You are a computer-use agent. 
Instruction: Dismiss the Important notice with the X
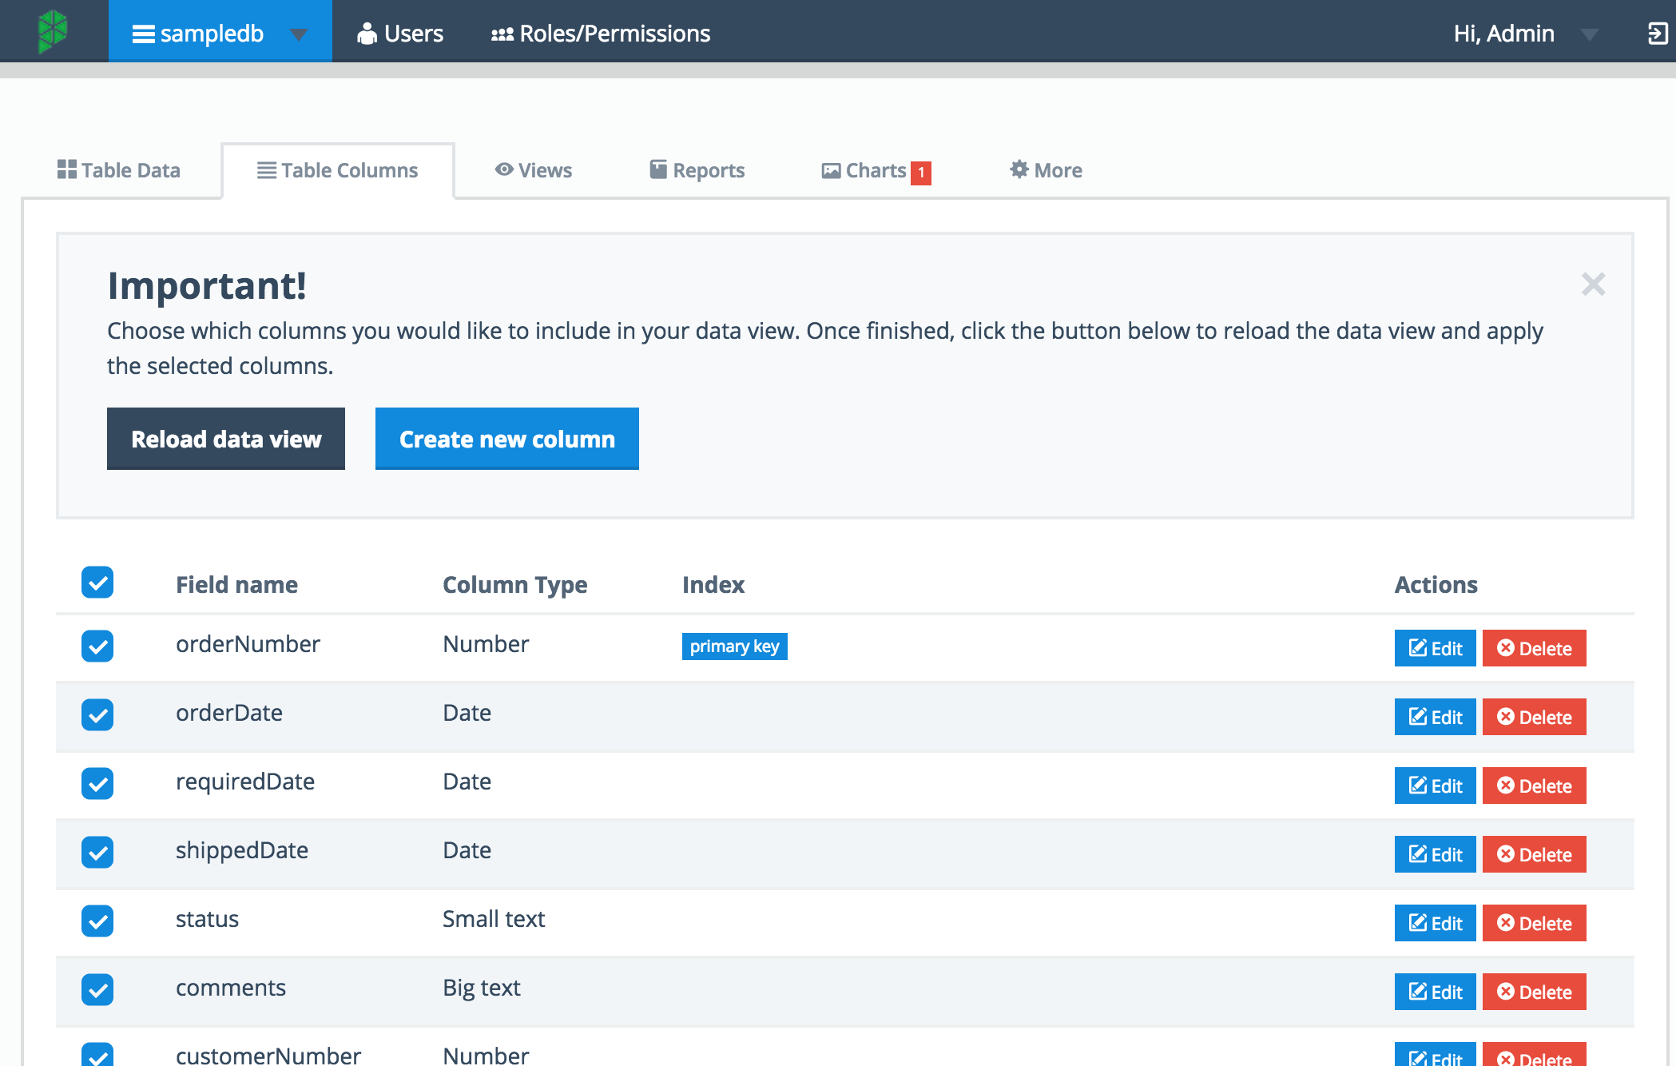pos(1594,284)
